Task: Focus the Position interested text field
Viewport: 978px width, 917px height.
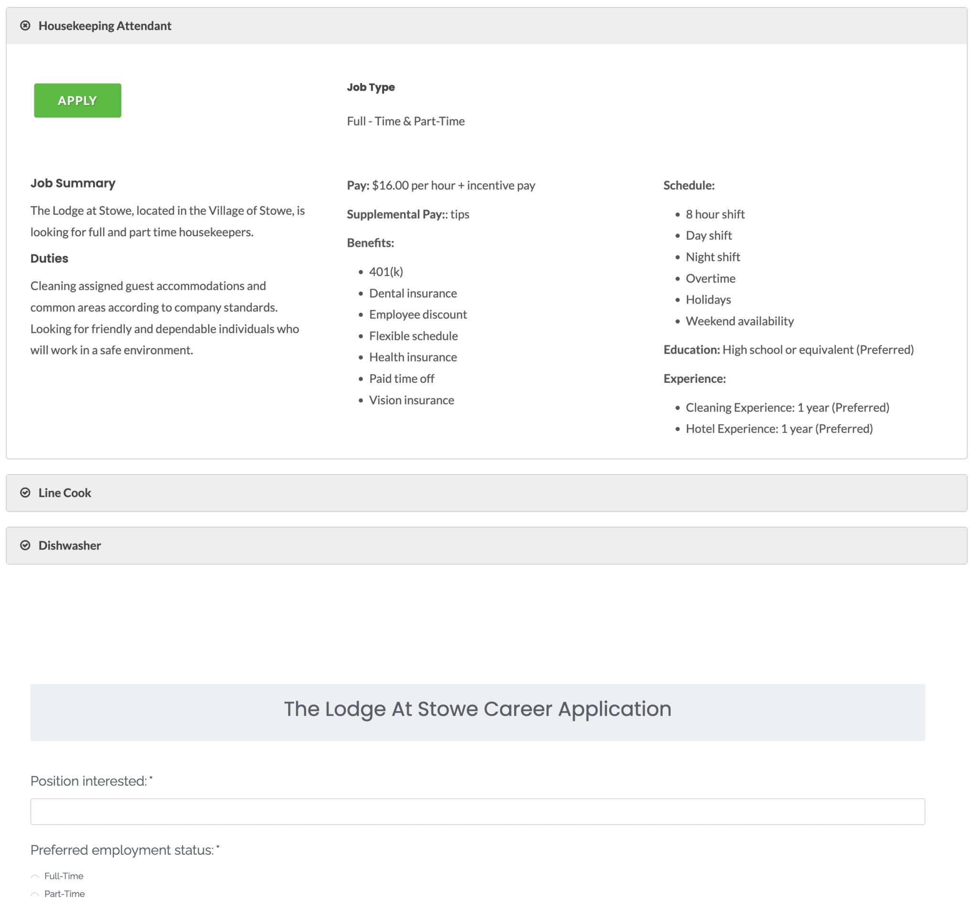Action: coord(477,812)
